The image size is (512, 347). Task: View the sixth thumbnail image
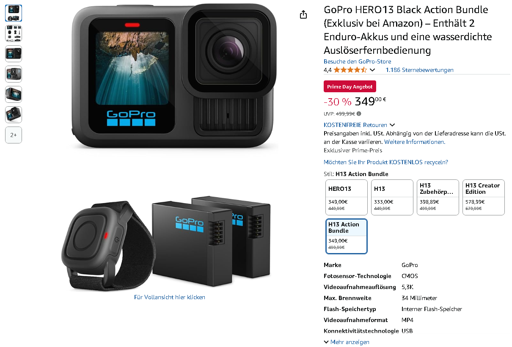(x=14, y=115)
